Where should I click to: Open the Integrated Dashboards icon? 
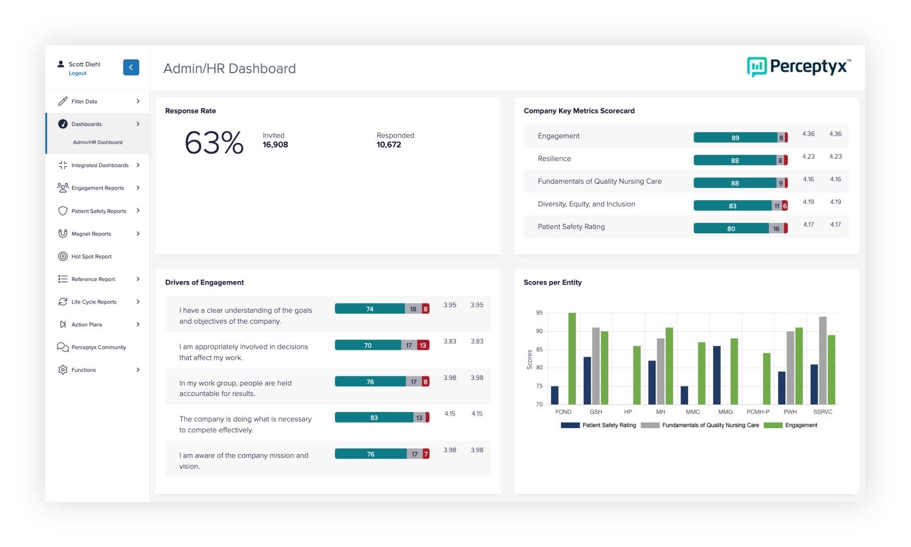(63, 165)
